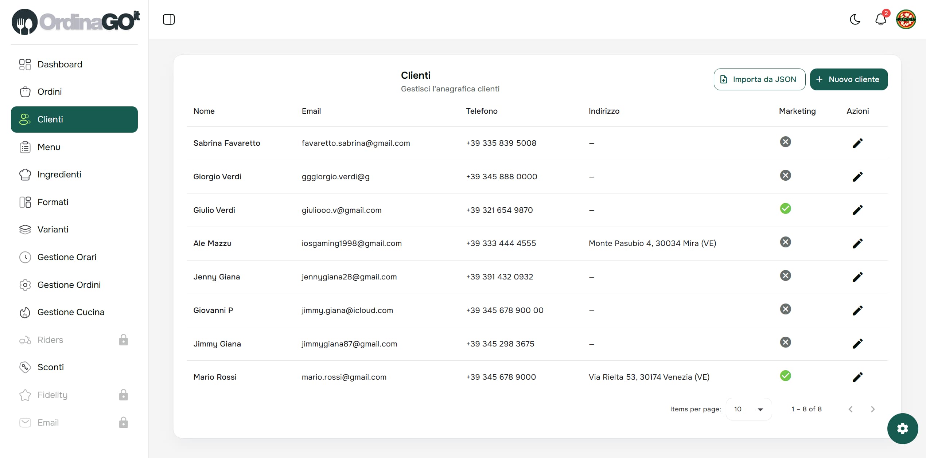Edit Mario Rossi with pencil icon
Image resolution: width=926 pixels, height=458 pixels.
pos(857,377)
